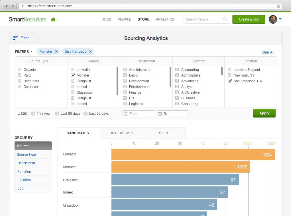
Task: Select the CANDIDATES tab
Action: point(79,133)
